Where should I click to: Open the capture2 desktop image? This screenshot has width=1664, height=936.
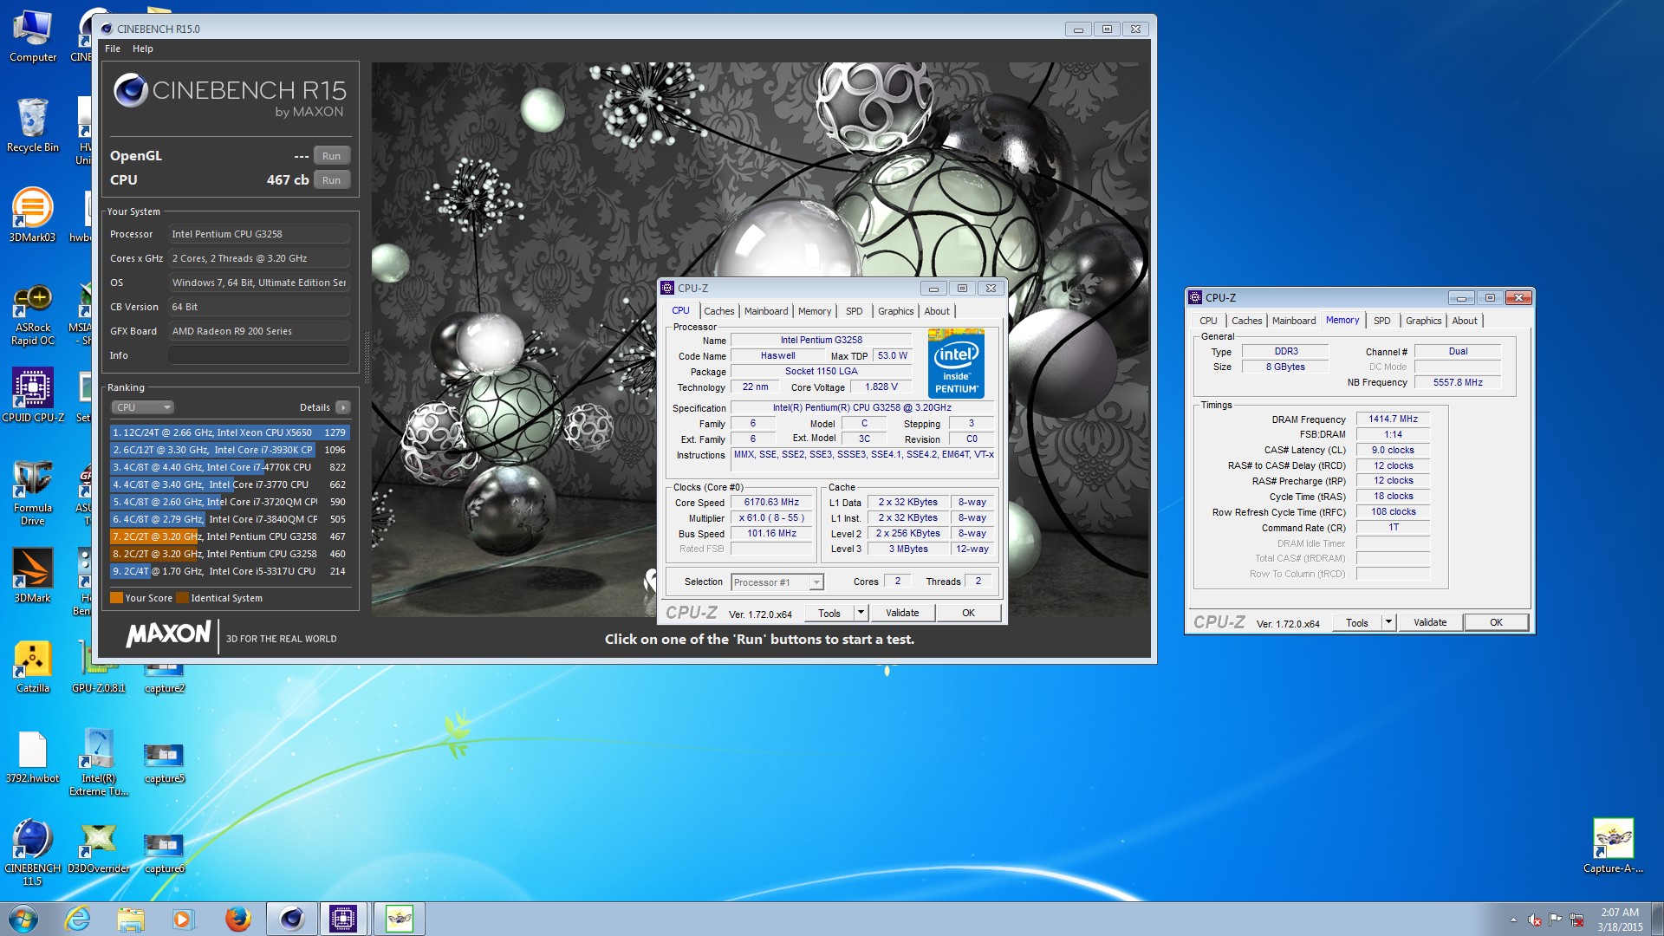[x=165, y=679]
